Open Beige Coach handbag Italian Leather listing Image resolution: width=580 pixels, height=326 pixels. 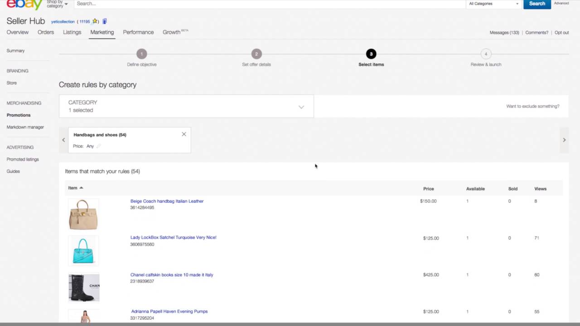point(167,201)
